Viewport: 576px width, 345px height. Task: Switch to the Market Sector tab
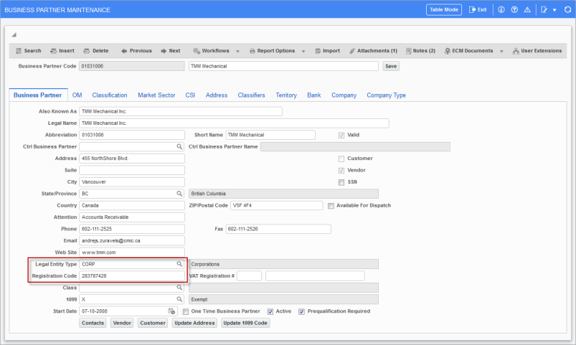click(x=156, y=95)
